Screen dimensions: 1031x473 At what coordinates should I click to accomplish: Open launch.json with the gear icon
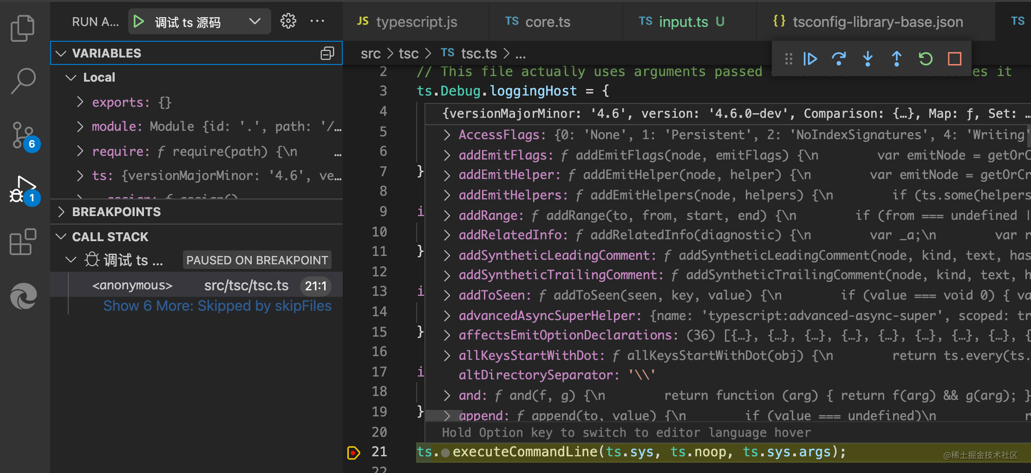[x=288, y=21]
